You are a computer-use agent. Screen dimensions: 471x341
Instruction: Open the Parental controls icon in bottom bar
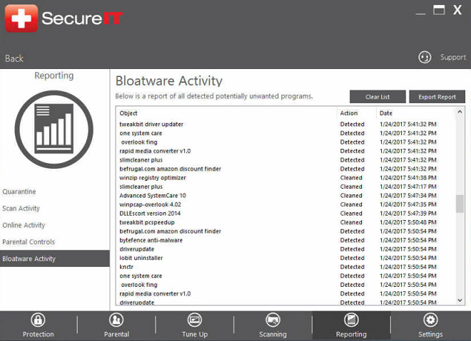coord(116,320)
